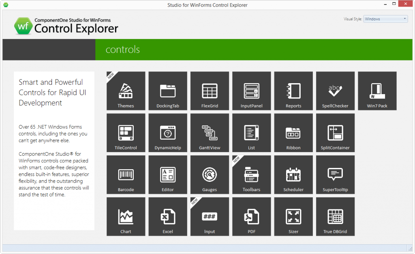Open the True DBGrid tile
415x254 pixels.
coord(335,217)
